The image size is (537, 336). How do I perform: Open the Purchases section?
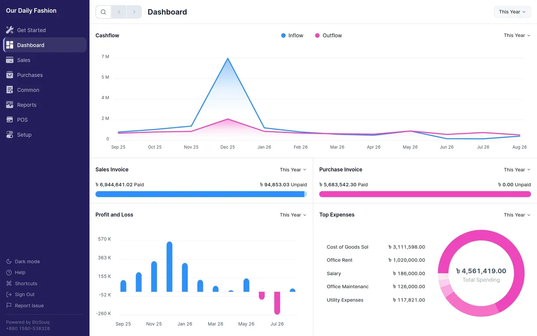coord(45,75)
